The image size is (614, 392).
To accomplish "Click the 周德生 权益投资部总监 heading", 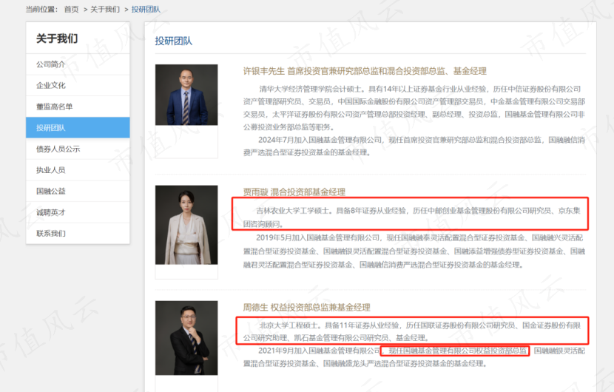I will tap(306, 308).
